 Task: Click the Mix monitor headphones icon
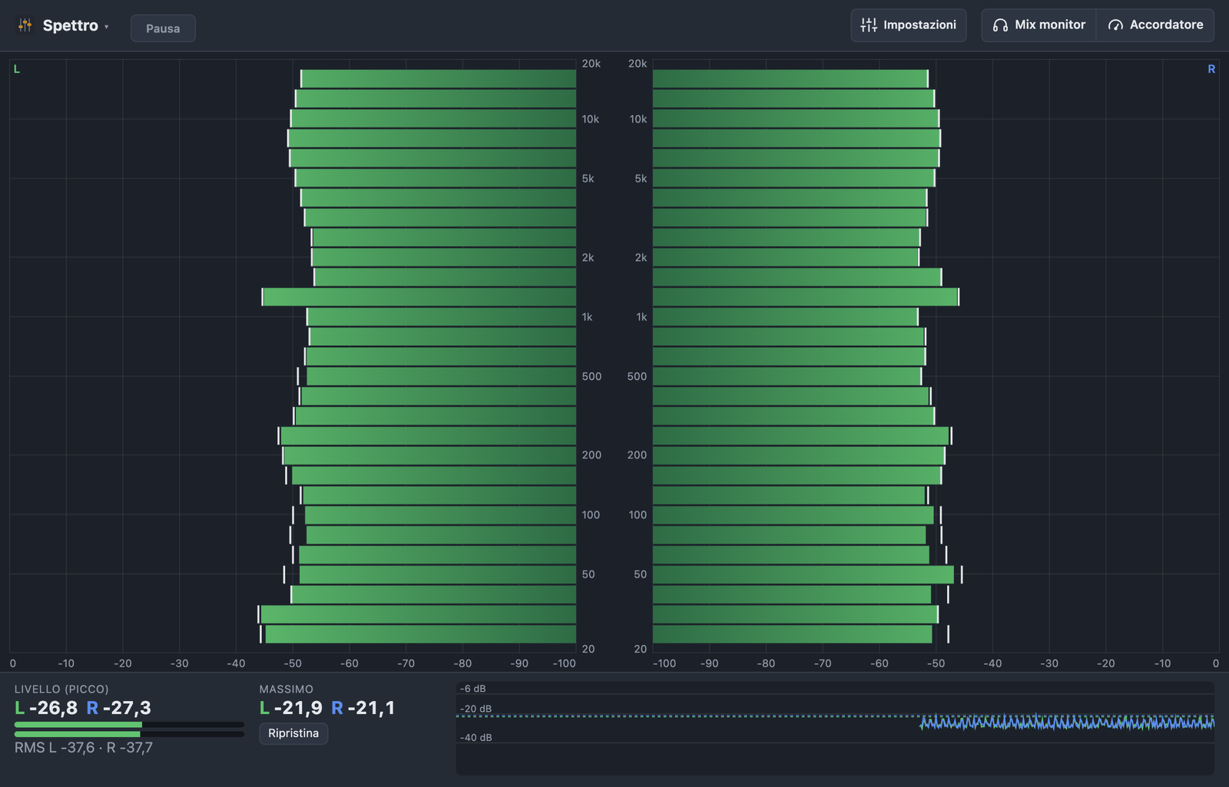click(1000, 25)
